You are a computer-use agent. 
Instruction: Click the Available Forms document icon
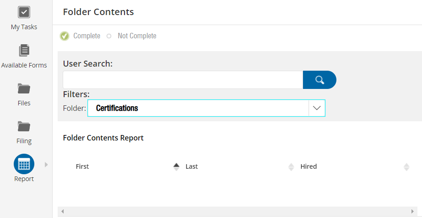tap(24, 50)
